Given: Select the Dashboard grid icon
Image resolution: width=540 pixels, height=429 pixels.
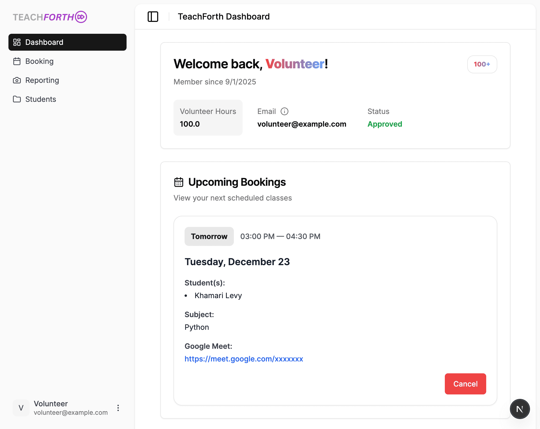Looking at the screenshot, I should tap(17, 42).
